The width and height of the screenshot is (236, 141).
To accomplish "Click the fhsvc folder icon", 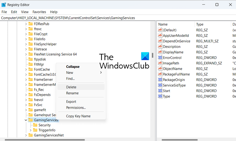I will (x=31, y=29).
